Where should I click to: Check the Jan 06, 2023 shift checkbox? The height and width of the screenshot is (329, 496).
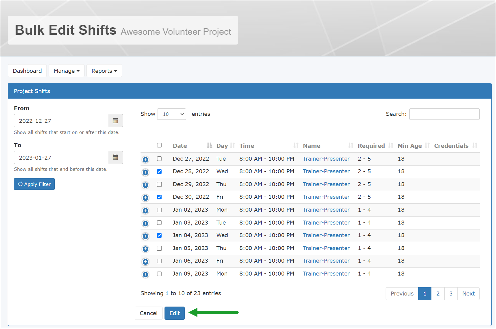pyautogui.click(x=159, y=261)
